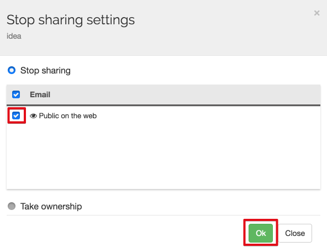The image size is (327, 247).
Task: Dismiss dialog with the X icon
Action: click(x=317, y=13)
